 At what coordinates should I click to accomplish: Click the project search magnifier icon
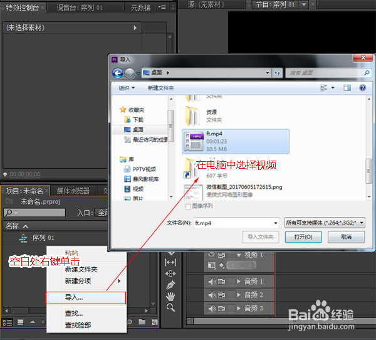coord(9,212)
